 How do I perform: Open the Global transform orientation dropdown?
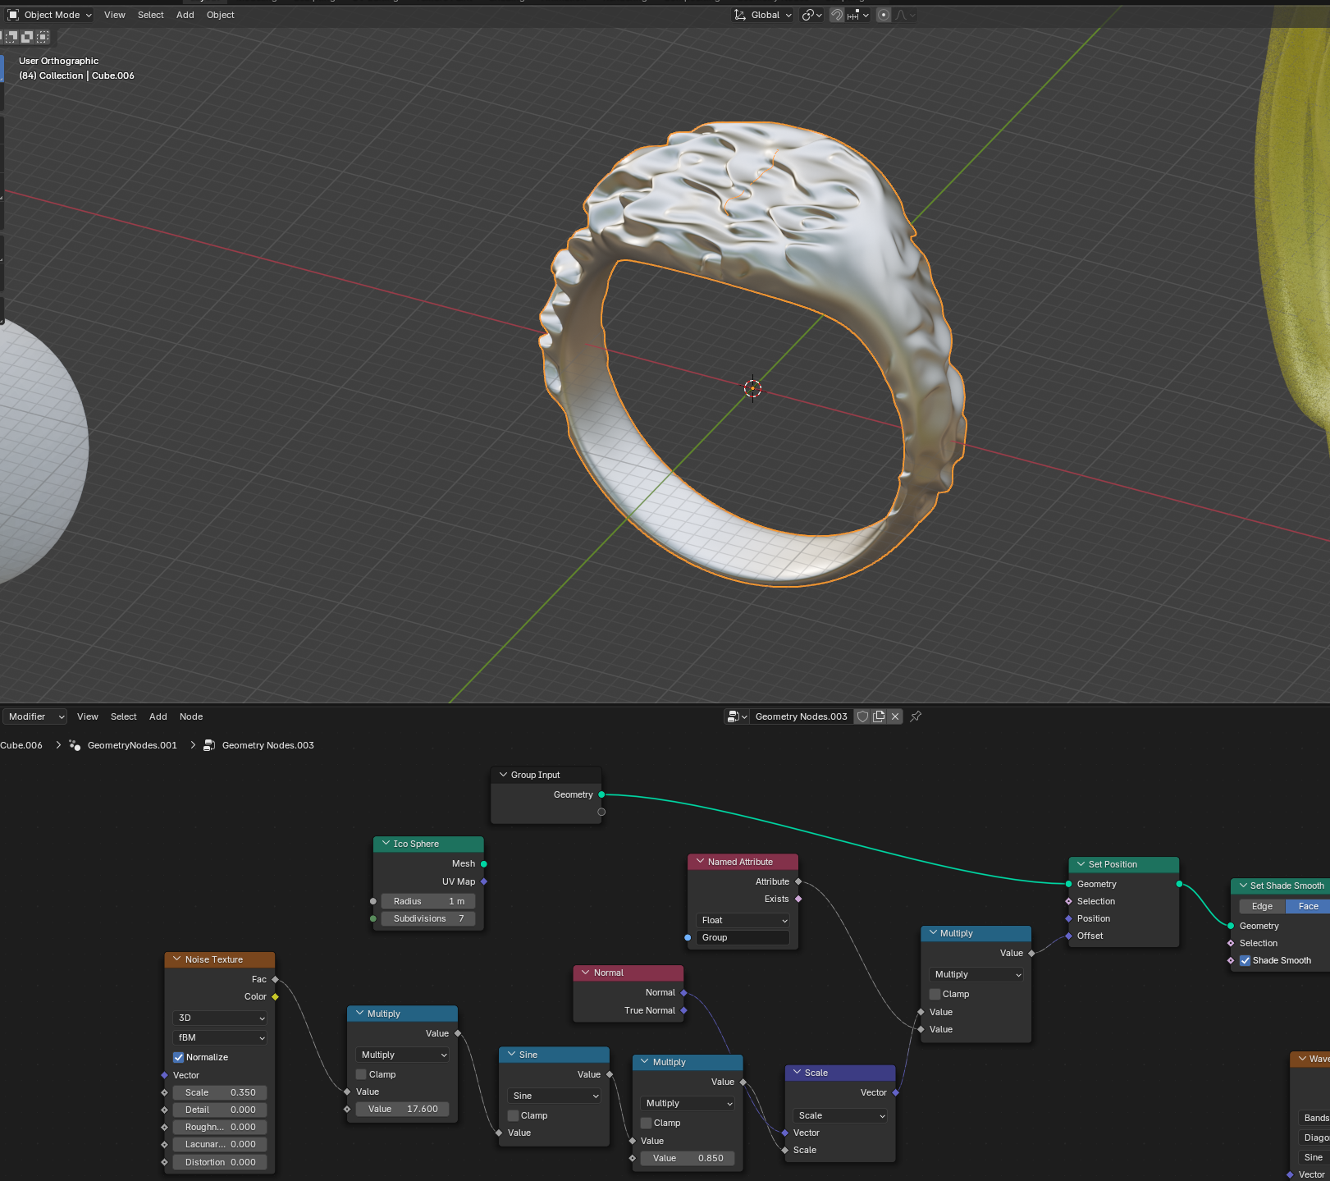[x=763, y=15]
